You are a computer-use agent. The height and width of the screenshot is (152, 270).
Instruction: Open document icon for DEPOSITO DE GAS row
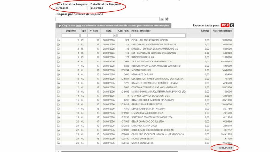tap(58, 109)
